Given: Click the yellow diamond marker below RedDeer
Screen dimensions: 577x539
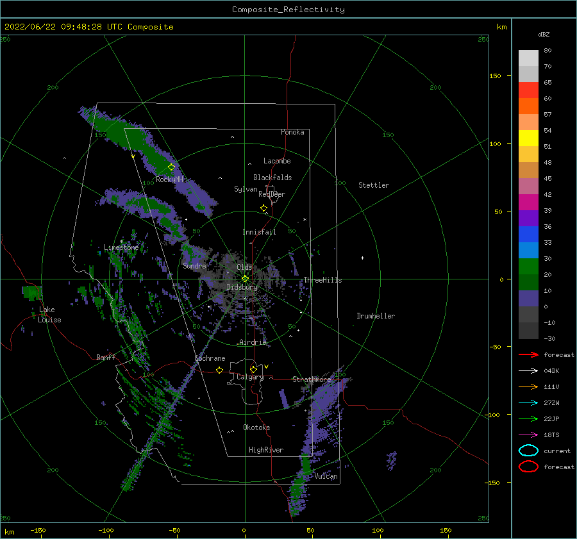Looking at the screenshot, I should point(263,208).
